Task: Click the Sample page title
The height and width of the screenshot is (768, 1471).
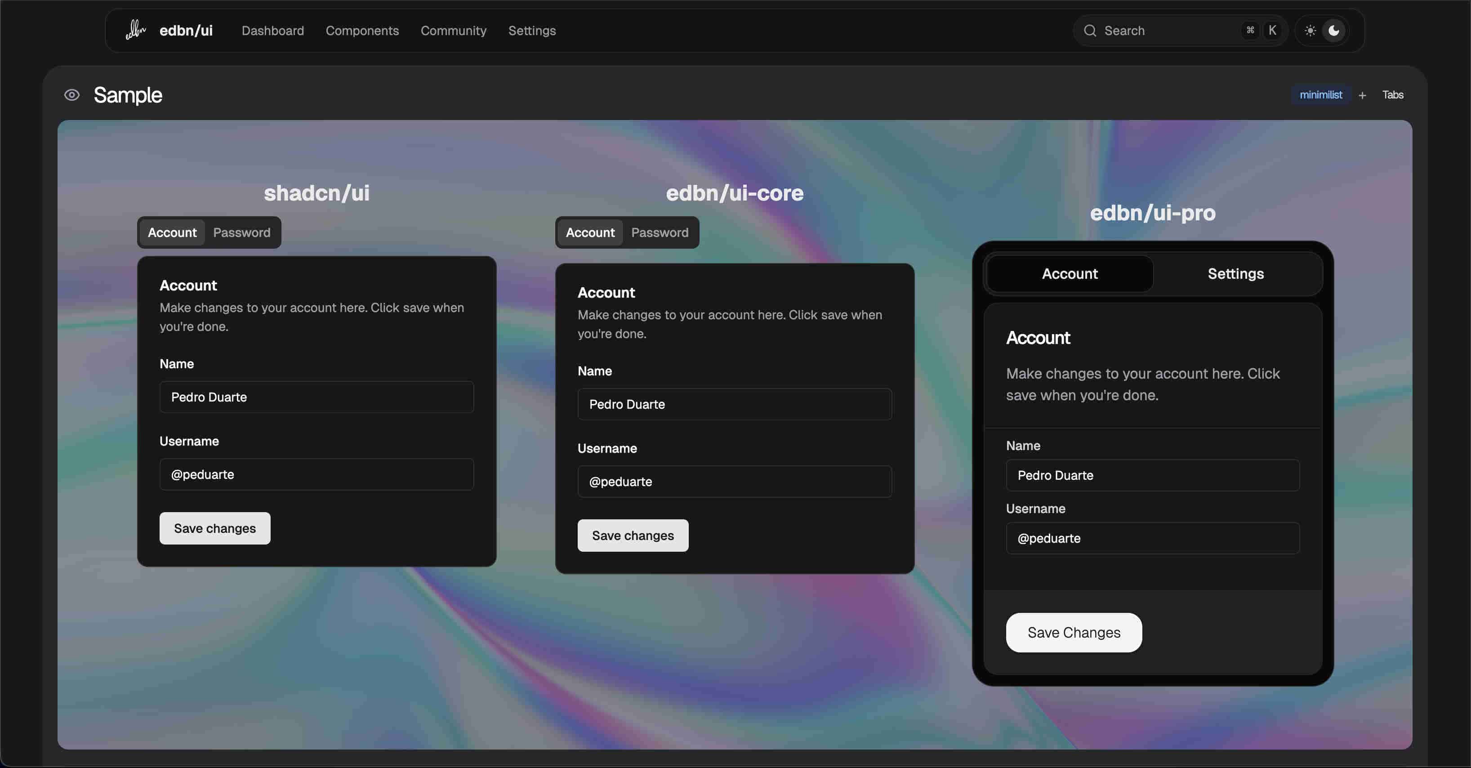Action: [x=128, y=95]
